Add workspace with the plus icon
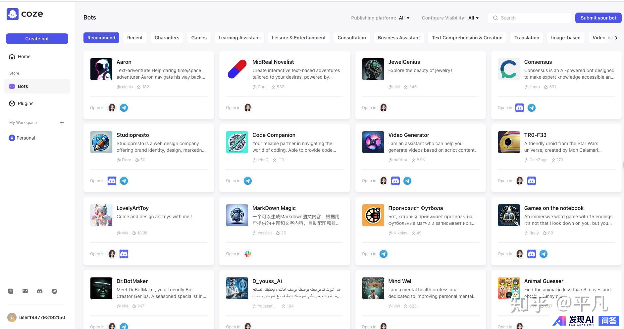624x329 pixels. pos(62,123)
